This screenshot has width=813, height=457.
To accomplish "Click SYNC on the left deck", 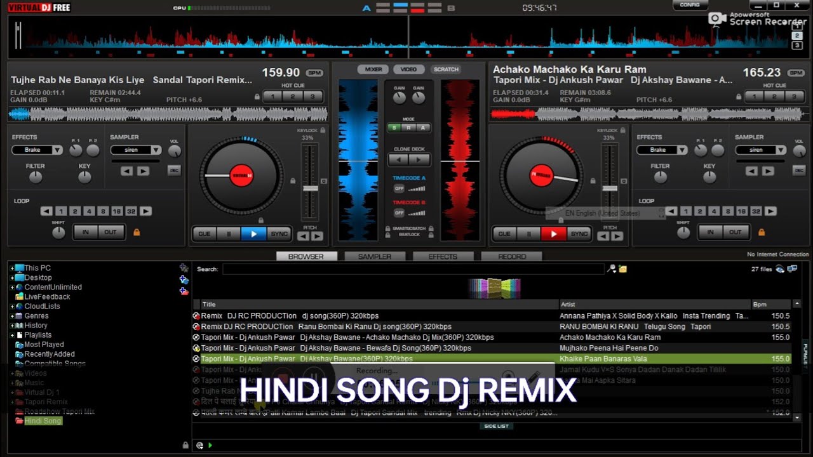I will point(279,234).
